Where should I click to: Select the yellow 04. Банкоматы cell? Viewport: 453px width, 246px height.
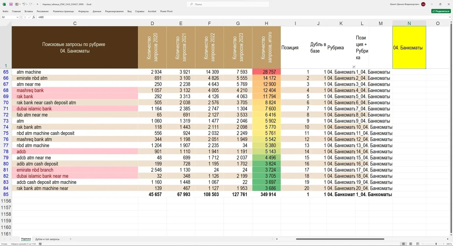[x=409, y=47]
